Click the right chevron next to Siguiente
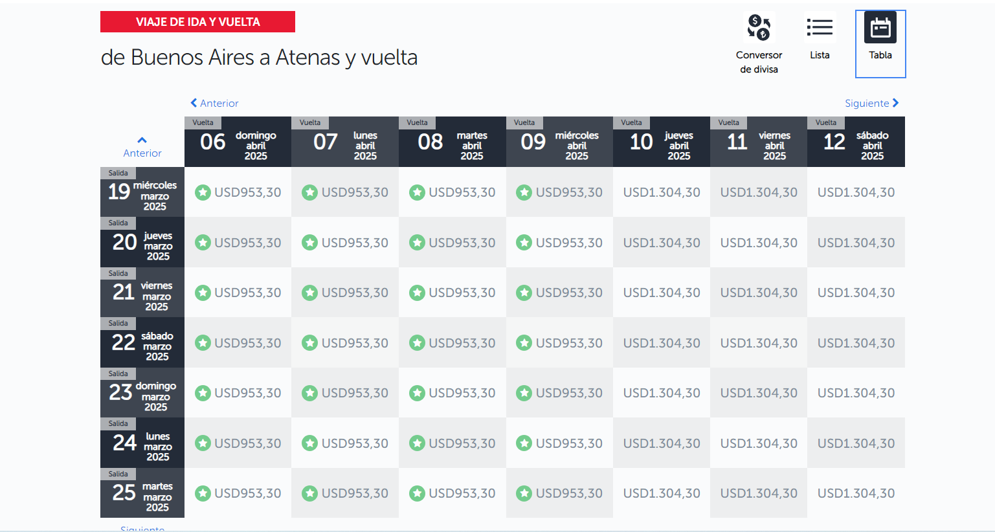Image resolution: width=995 pixels, height=532 pixels. pos(895,103)
